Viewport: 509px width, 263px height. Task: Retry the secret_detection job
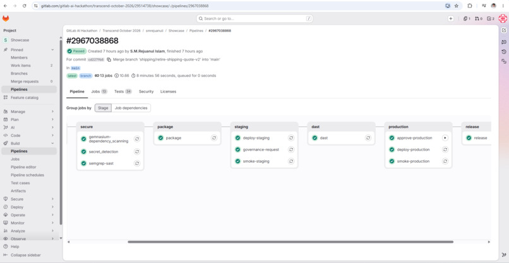137,152
